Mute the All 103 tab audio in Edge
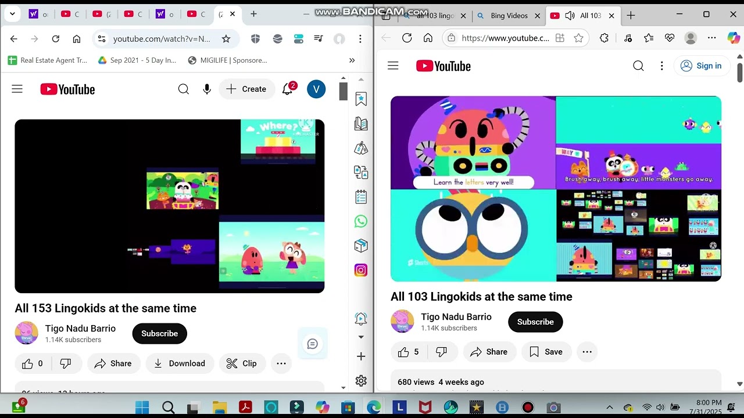 click(x=570, y=16)
